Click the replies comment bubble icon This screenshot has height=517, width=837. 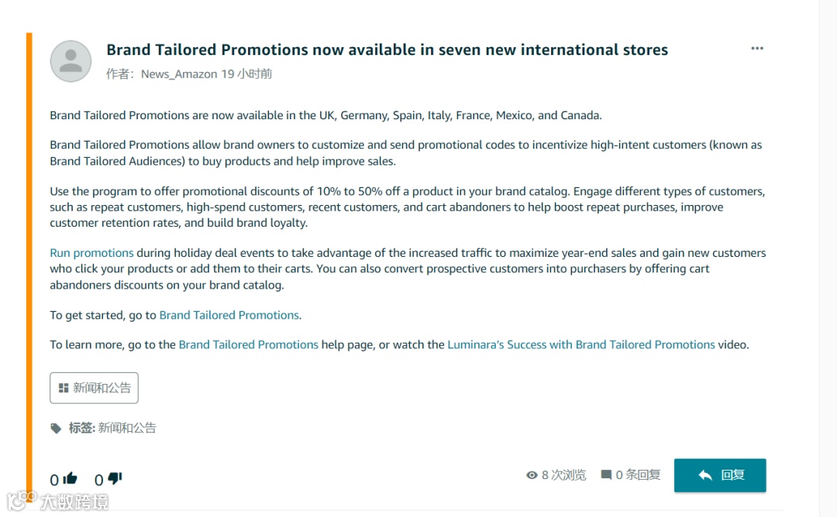606,474
